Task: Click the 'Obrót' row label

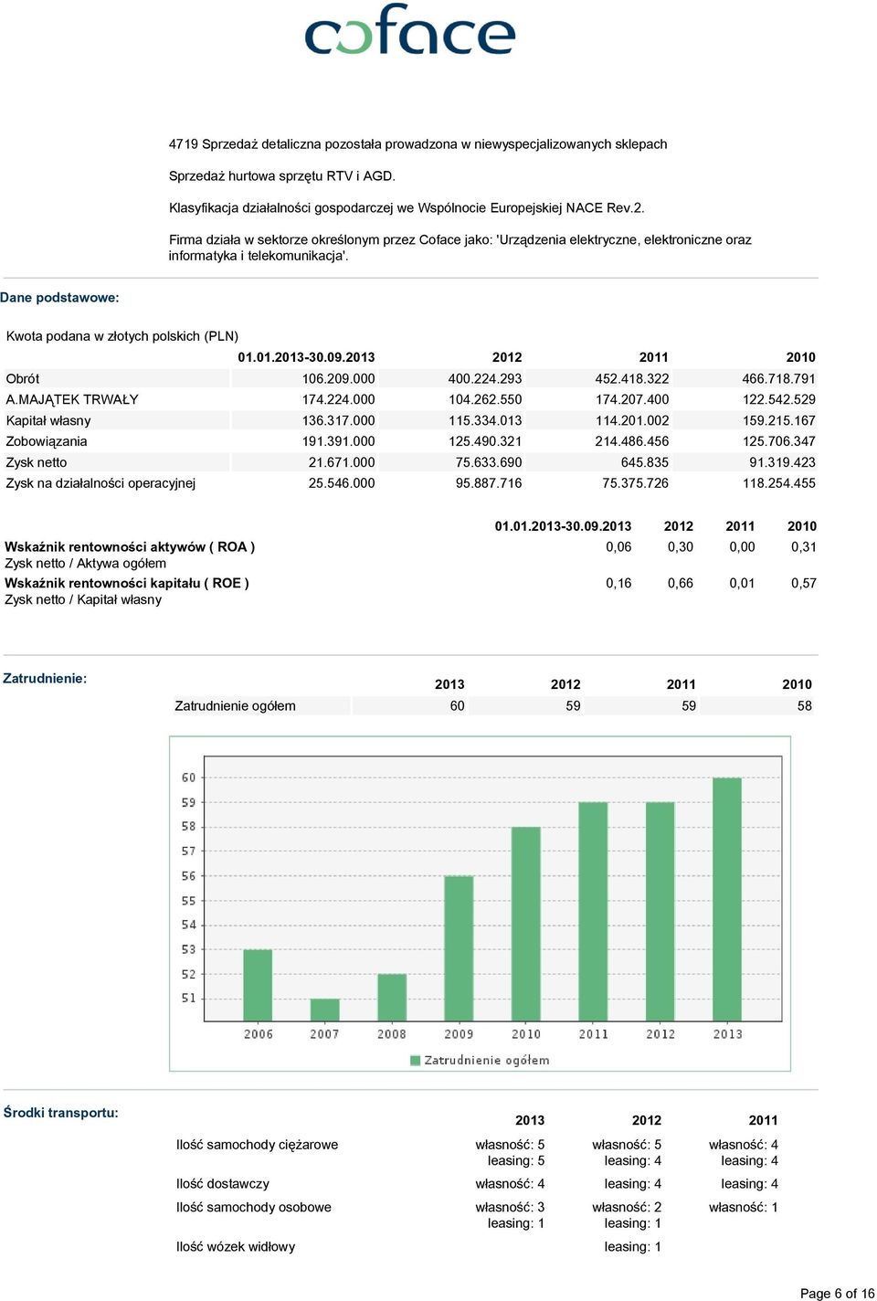Action: [23, 378]
